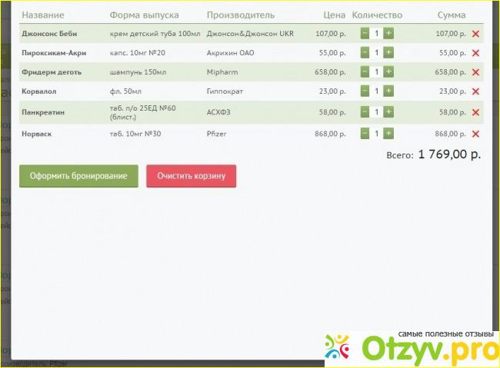Decrease quantity of Норваск

coord(365,134)
